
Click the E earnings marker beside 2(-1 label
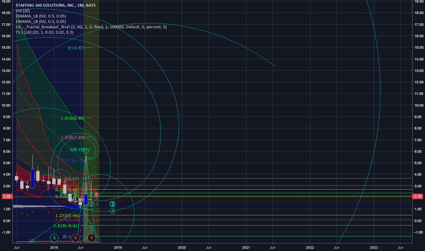pyautogui.click(x=76, y=238)
